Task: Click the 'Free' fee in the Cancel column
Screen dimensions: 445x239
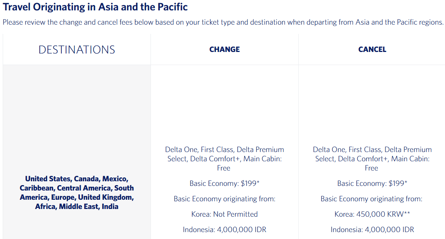Action: point(372,168)
